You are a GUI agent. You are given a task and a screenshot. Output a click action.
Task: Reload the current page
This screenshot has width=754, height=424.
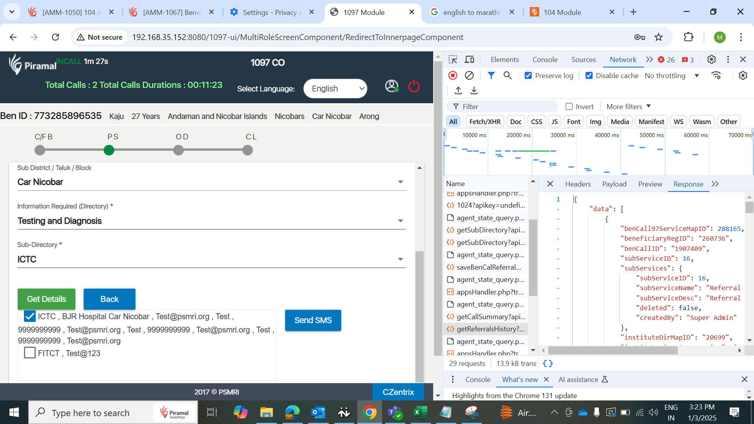(x=55, y=37)
